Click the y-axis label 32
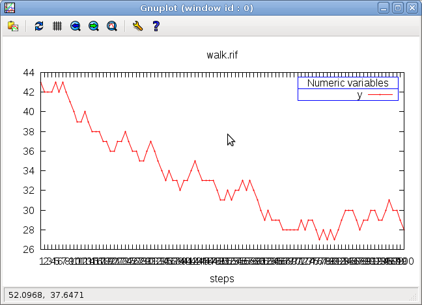Screen dimensions: 422x305 29,191
